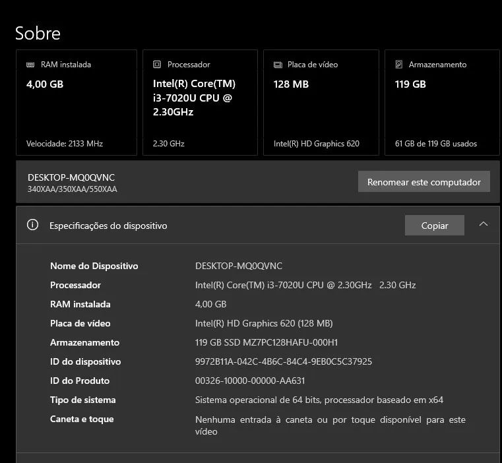502x463 pixels.
Task: Click the 'Velocidade: 2133 MHz' text
Action: click(x=65, y=144)
